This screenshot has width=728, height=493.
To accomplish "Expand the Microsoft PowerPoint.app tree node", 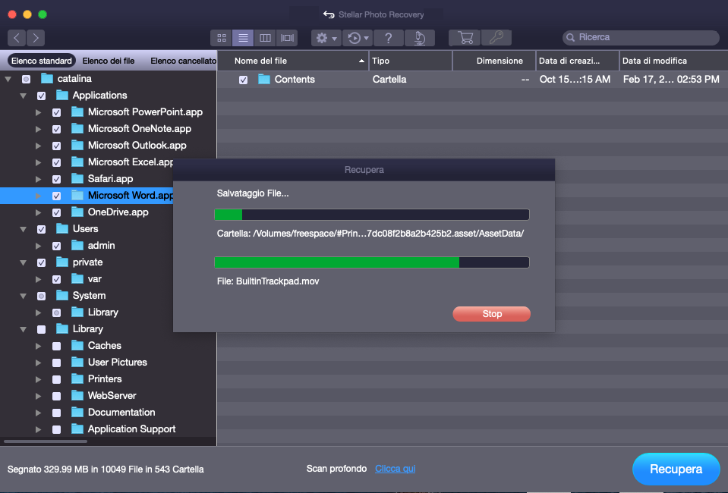I will pyautogui.click(x=39, y=112).
